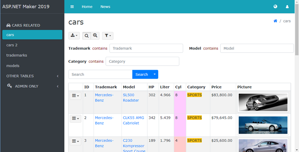Open the SL500 Roadster model link

tap(131, 97)
